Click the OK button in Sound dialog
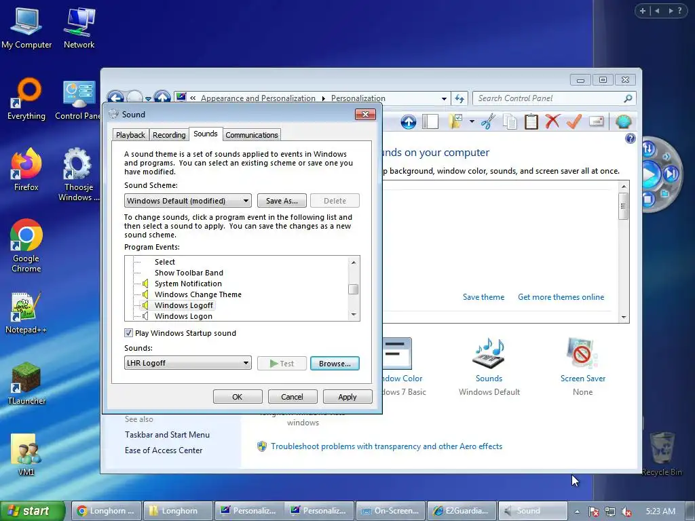The image size is (695, 521). [x=238, y=396]
